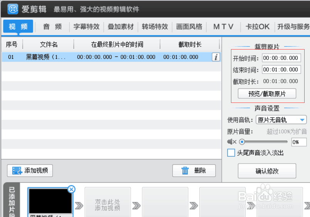Open info icon for row 01

(x=216, y=57)
